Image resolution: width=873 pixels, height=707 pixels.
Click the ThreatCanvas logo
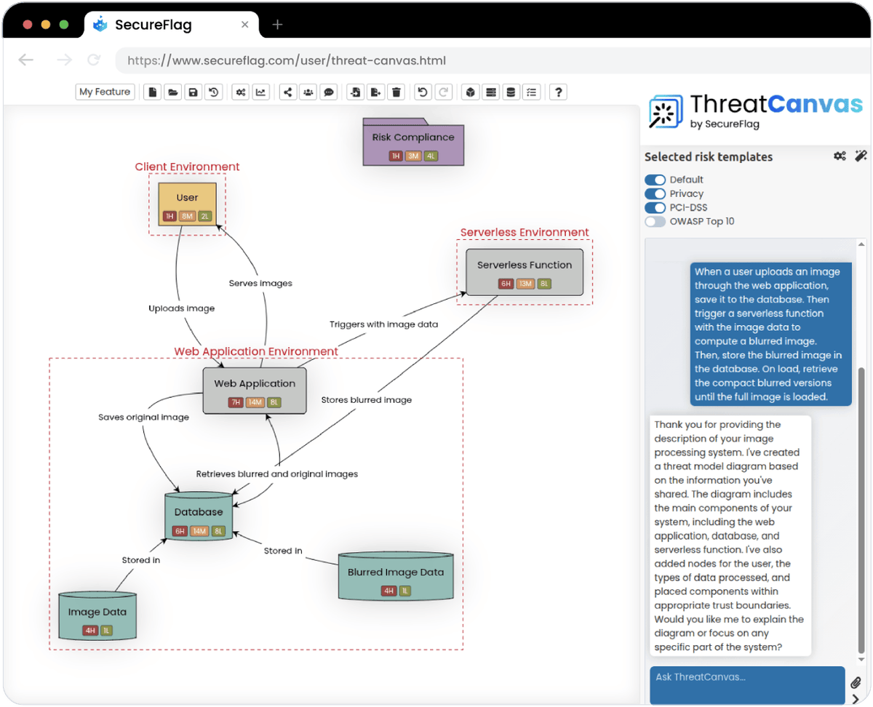[x=756, y=112]
